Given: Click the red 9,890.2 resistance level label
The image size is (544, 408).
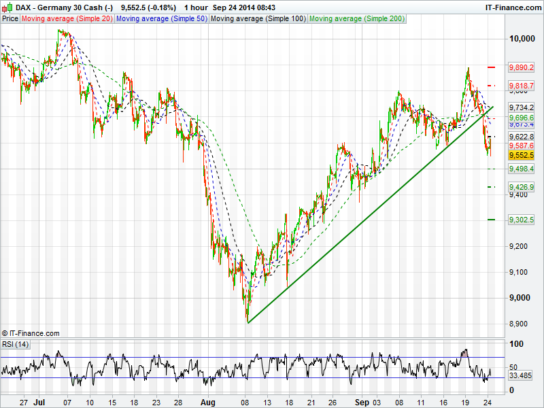Looking at the screenshot, I should 521,68.
